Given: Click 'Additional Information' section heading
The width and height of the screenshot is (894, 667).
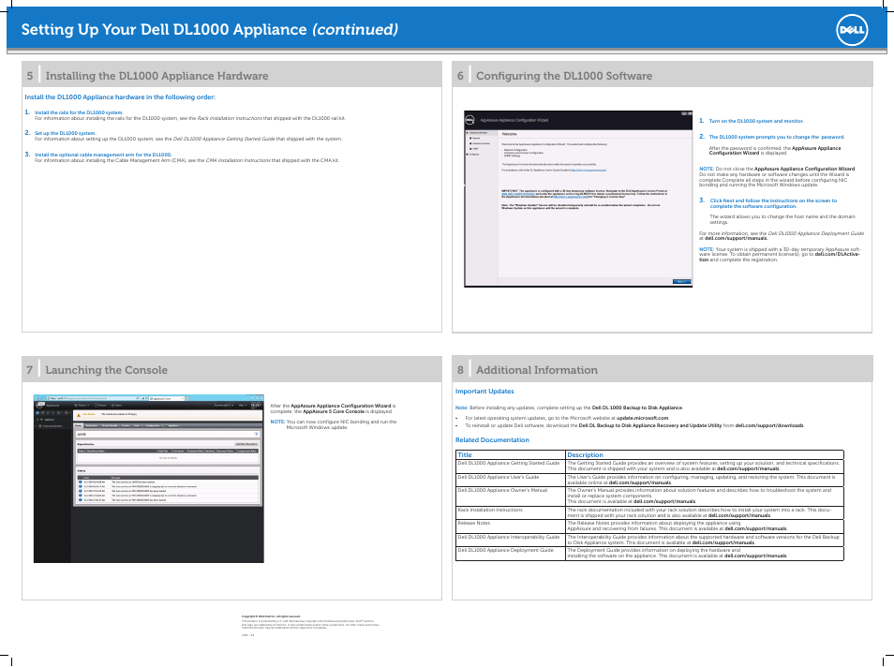Looking at the screenshot, I should point(537,370).
